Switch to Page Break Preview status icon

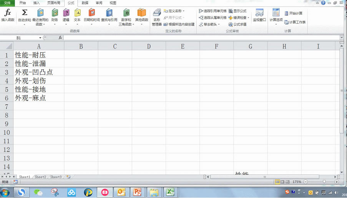(287, 182)
